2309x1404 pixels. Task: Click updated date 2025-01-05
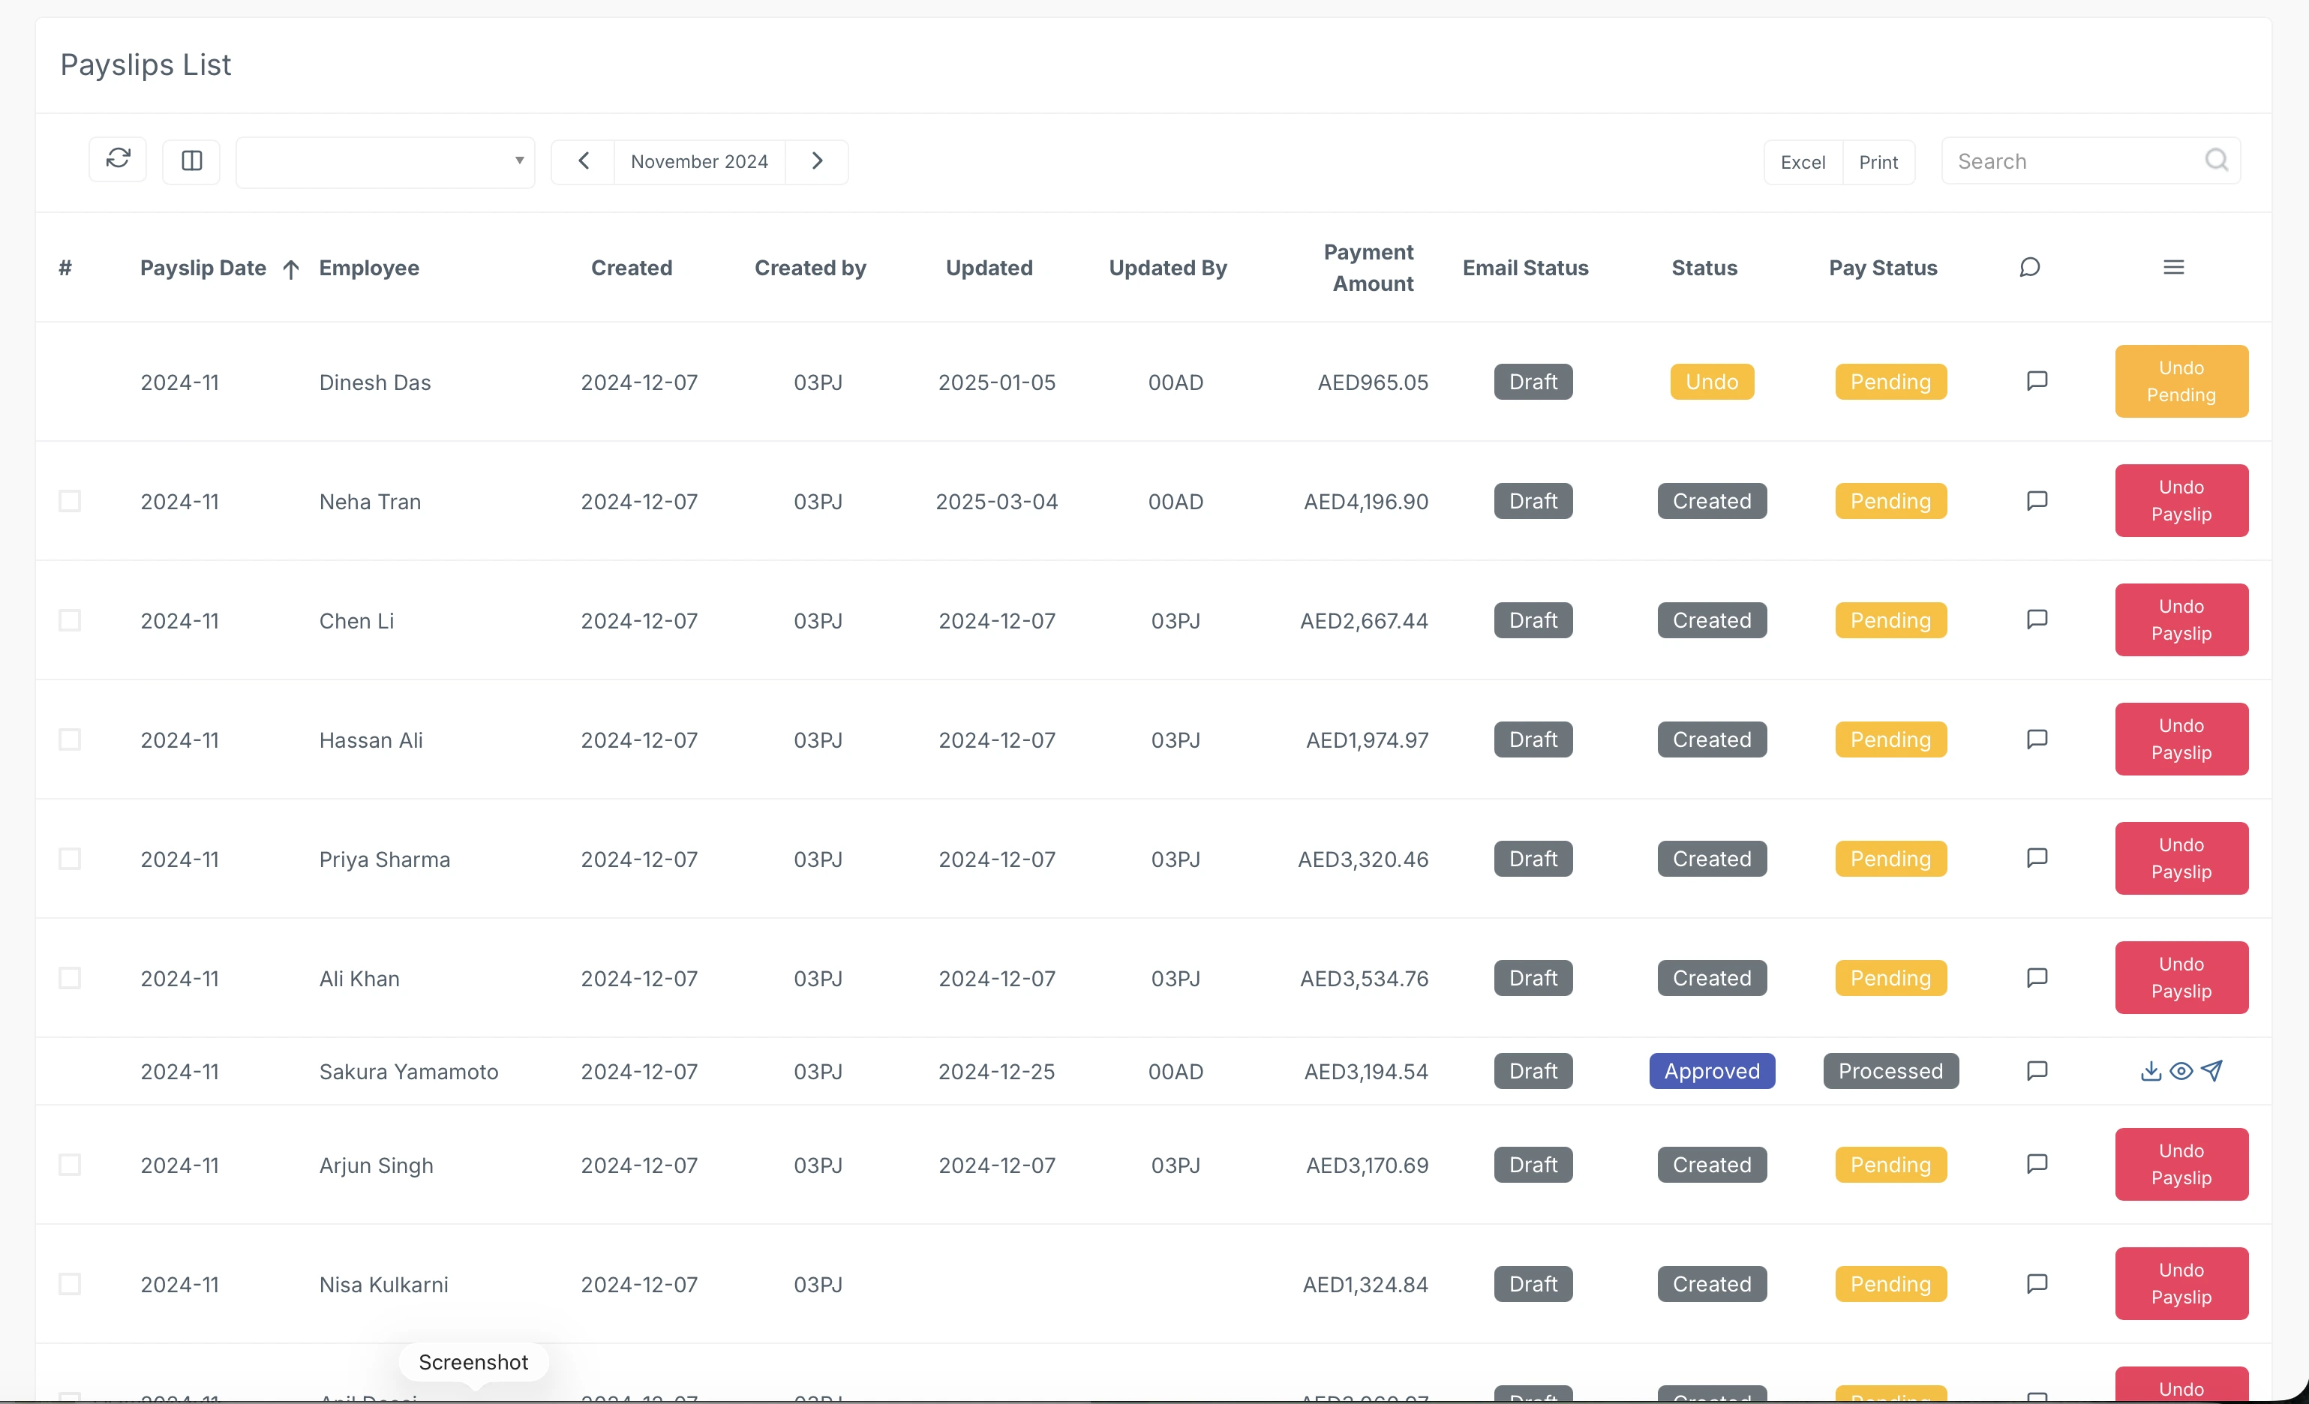click(997, 382)
